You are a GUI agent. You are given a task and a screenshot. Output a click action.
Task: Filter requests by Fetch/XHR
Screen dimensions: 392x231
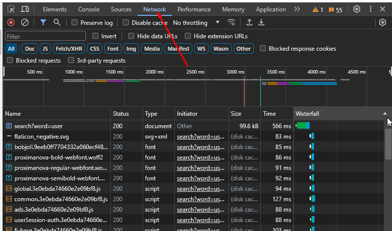(69, 49)
